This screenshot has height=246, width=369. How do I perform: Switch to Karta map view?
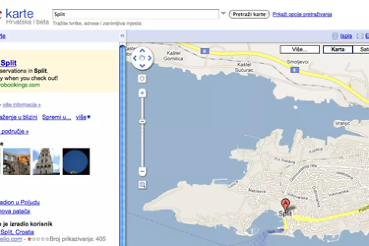point(338,49)
